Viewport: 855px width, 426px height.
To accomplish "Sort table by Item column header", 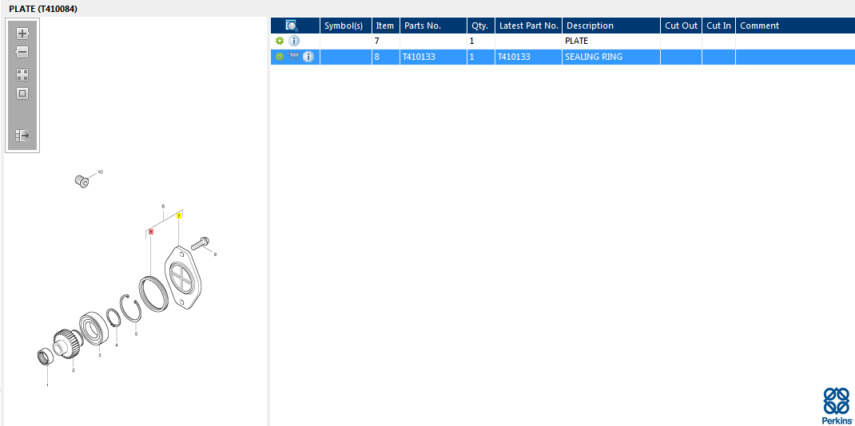I will pyautogui.click(x=385, y=26).
